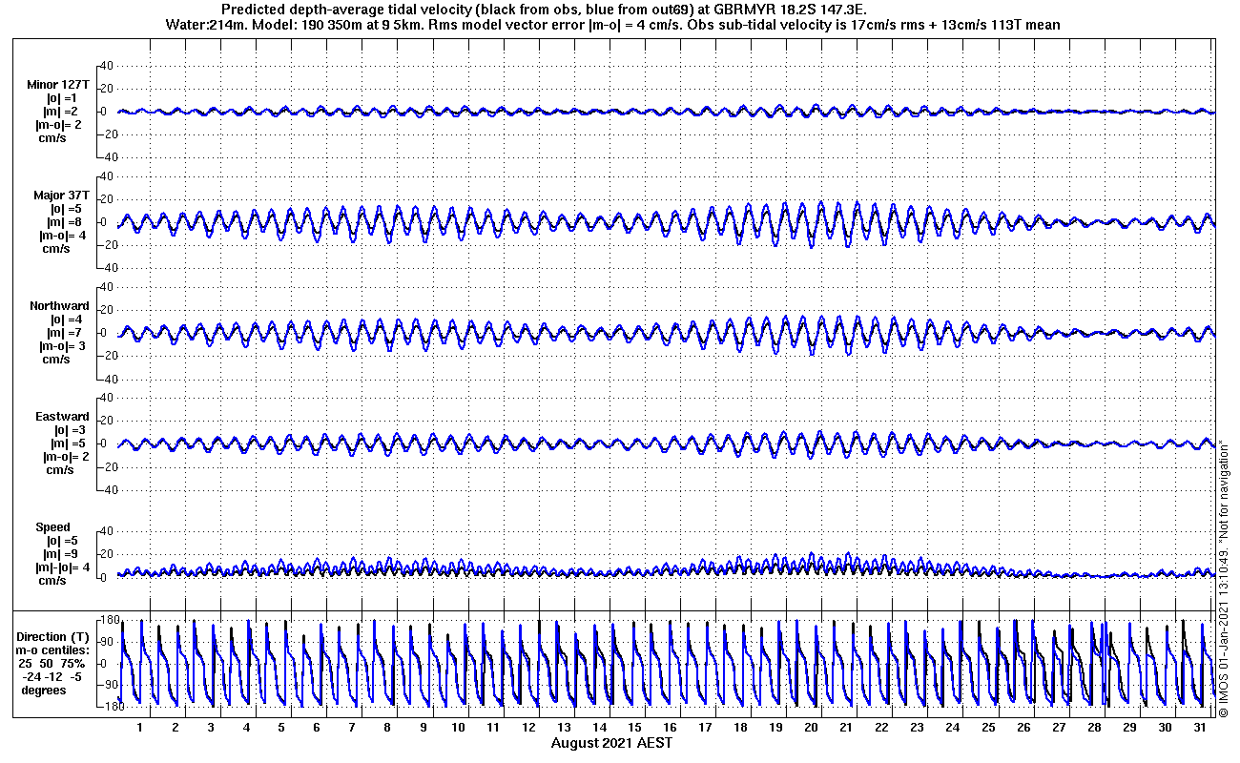Image resolution: width=1240 pixels, height=763 pixels.
Task: Click day '15' on the date axis
Action: 635,727
